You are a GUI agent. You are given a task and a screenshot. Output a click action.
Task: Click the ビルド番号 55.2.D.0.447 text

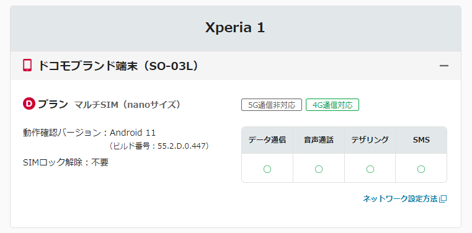[x=159, y=146]
